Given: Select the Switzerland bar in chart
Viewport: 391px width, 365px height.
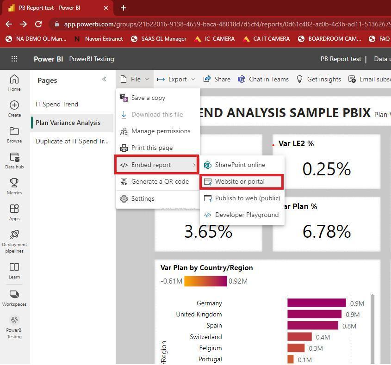Looking at the screenshot, I should coord(299,337).
